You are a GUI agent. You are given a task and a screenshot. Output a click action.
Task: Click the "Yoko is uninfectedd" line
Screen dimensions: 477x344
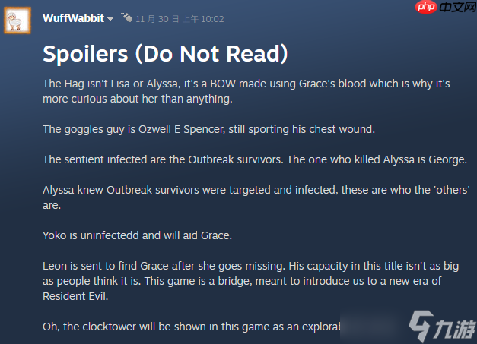pos(137,235)
